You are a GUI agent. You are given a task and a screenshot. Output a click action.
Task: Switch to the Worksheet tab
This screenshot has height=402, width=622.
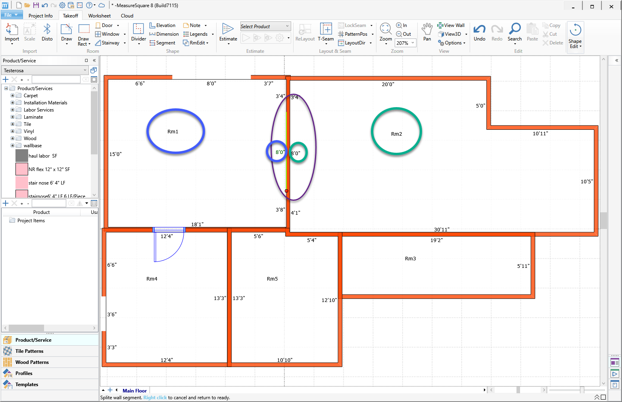pos(99,16)
